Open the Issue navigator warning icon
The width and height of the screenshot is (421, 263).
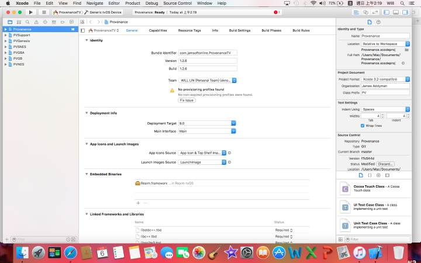pos(36,22)
